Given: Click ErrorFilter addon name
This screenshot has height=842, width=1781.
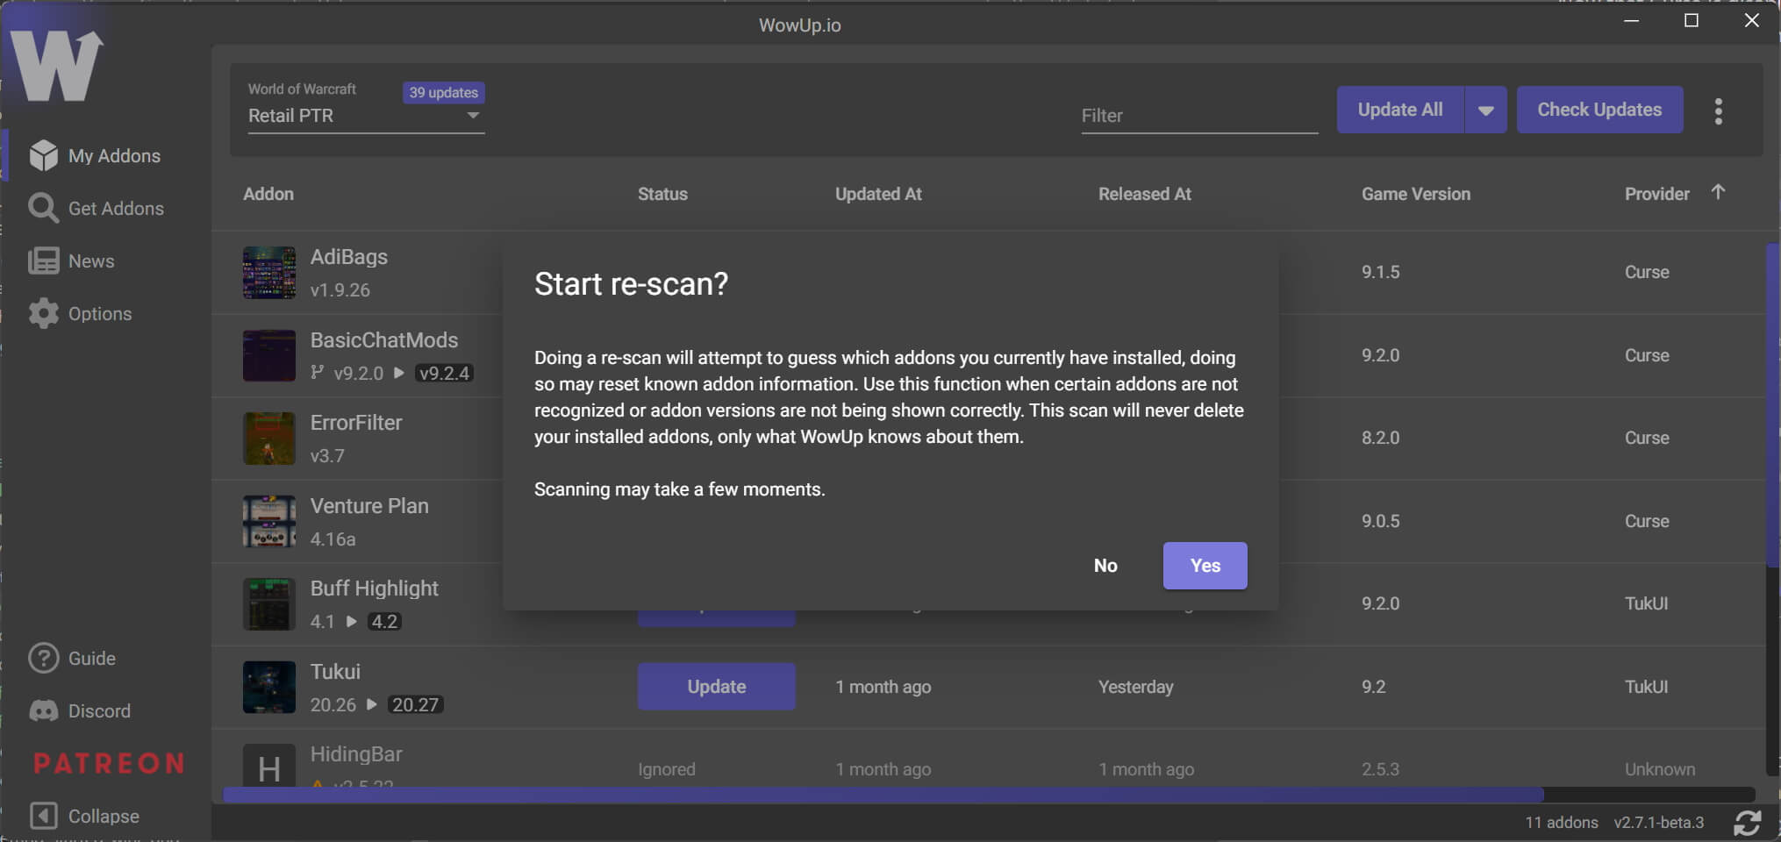Looking at the screenshot, I should coord(356,423).
